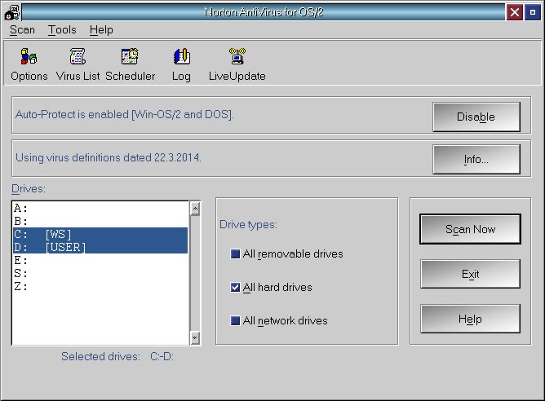Launch the Scheduler calendar icon
The image size is (545, 401).
coord(130,56)
